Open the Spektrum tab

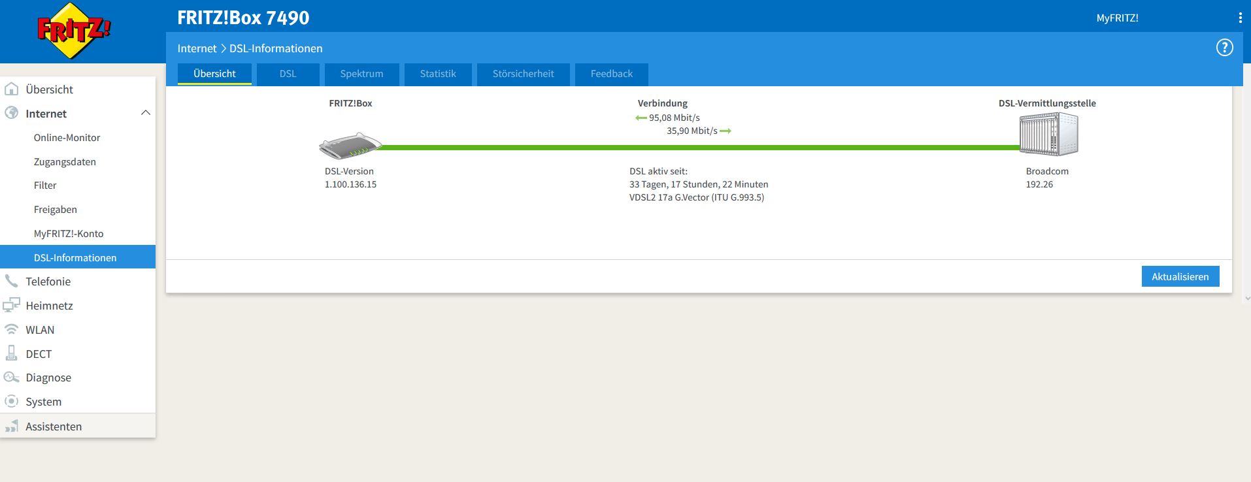pyautogui.click(x=361, y=74)
